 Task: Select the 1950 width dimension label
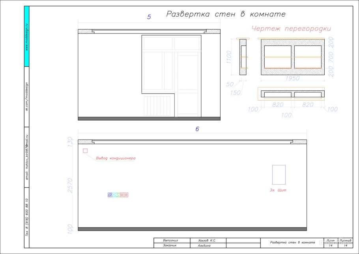(x=292, y=78)
